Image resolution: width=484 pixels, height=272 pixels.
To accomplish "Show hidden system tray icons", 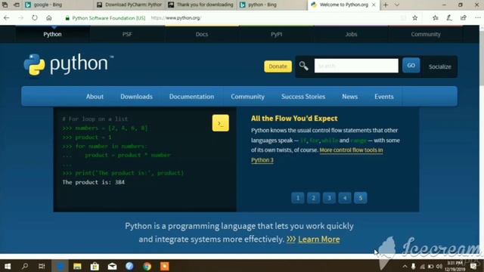I will click(x=405, y=267).
